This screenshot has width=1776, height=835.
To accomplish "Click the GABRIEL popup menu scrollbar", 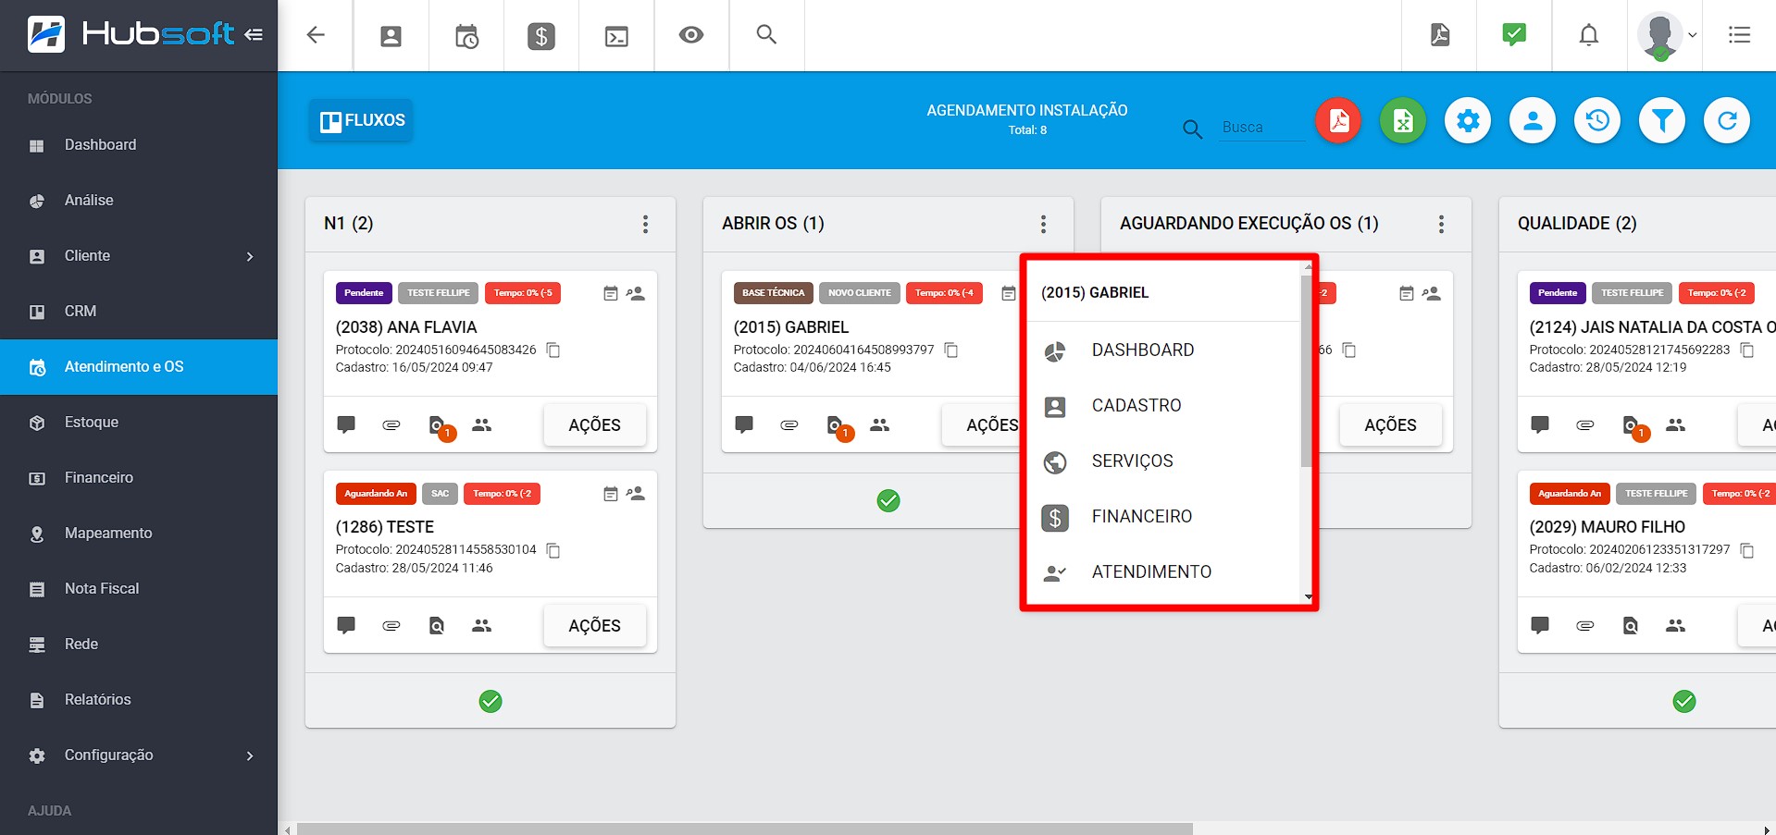I will pyautogui.click(x=1307, y=370).
